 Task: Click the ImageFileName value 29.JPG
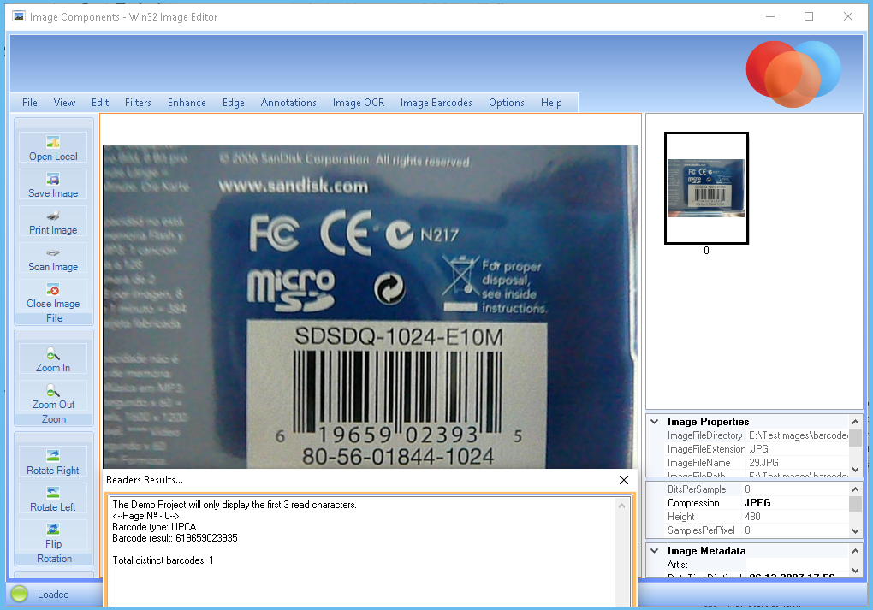point(763,463)
